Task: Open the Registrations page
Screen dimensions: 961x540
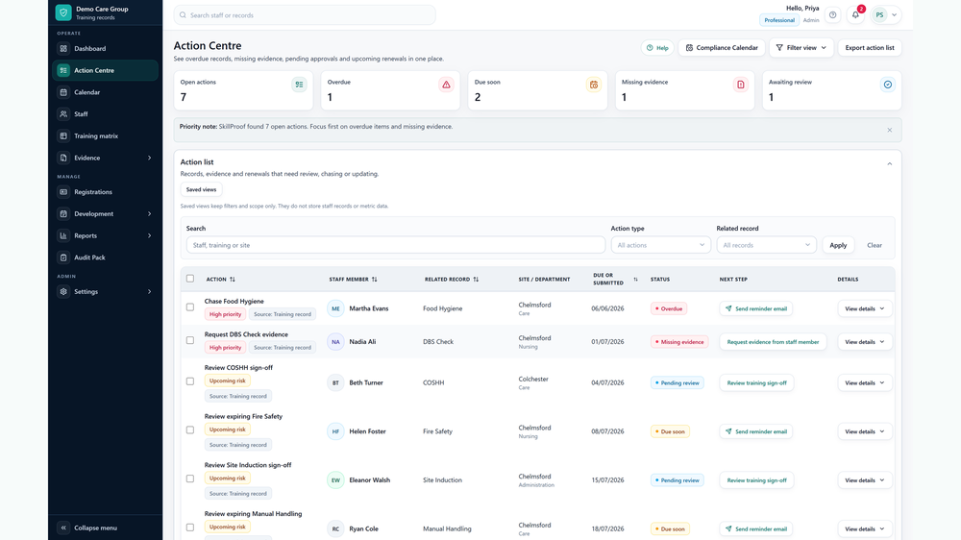Action: (105, 192)
